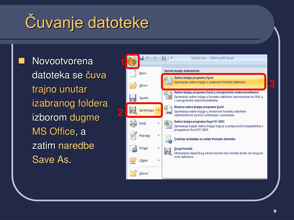Click the Pošalji send icon
This screenshot has width=294, height=220.
click(x=133, y=148)
